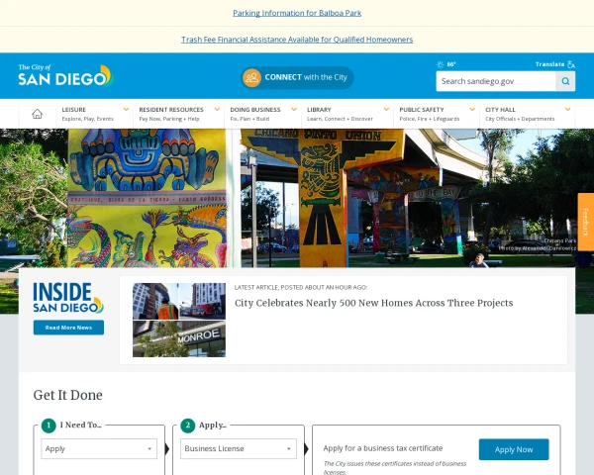Click the Feedback side tab
This screenshot has height=475, width=594.
coord(586,222)
